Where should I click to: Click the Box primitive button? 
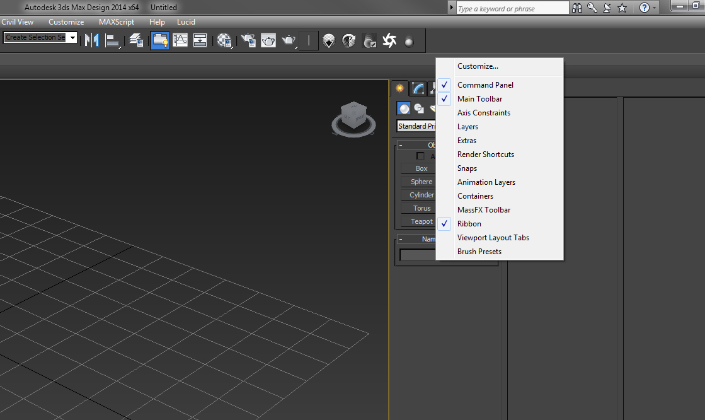pyautogui.click(x=421, y=168)
